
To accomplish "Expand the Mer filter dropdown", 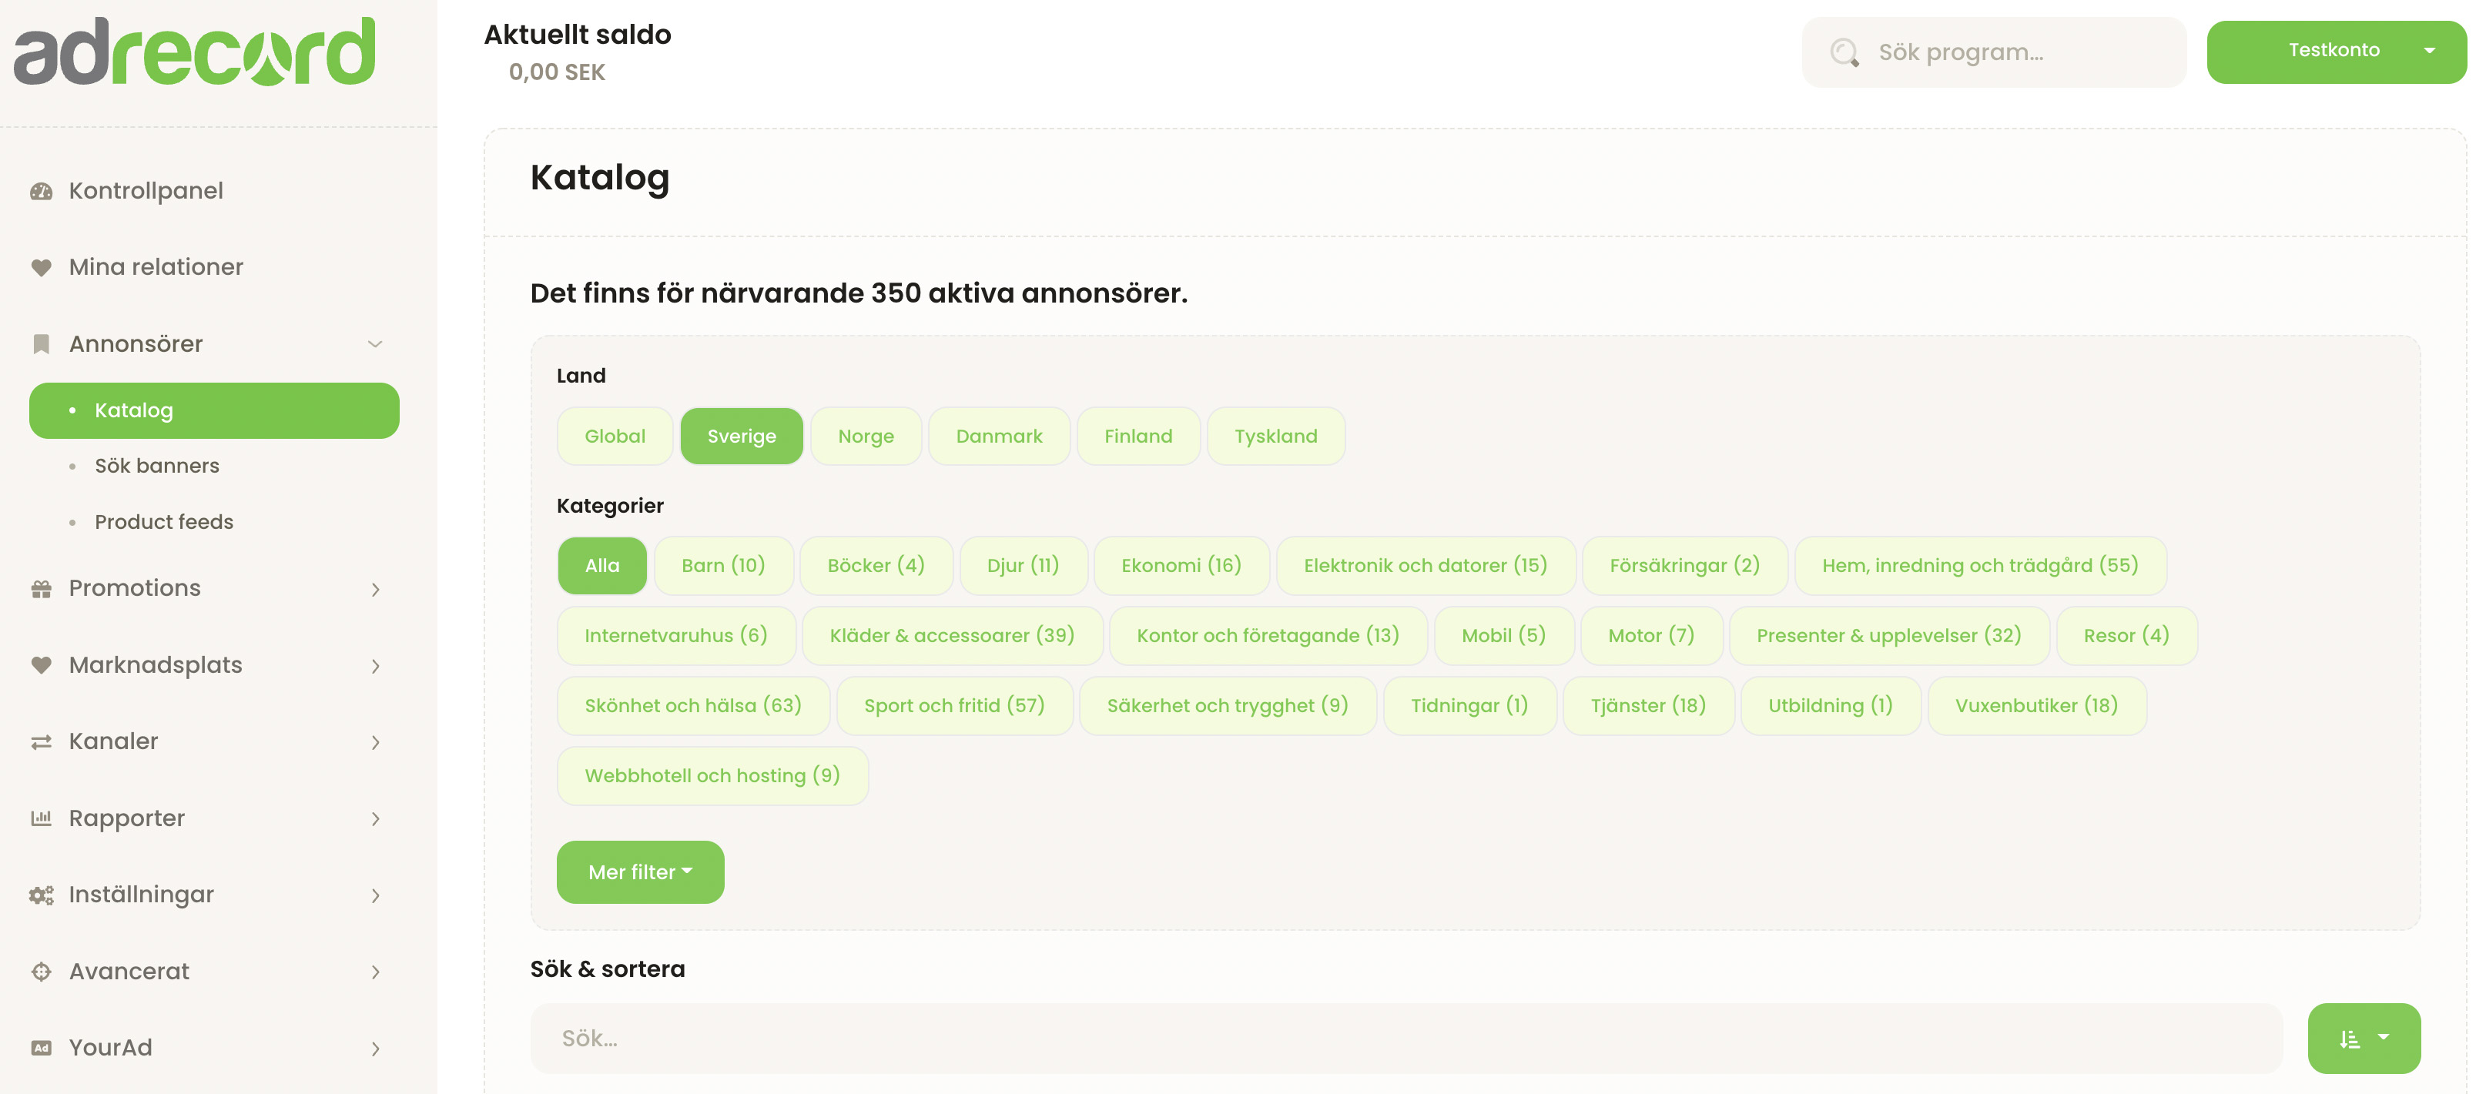I will click(640, 872).
